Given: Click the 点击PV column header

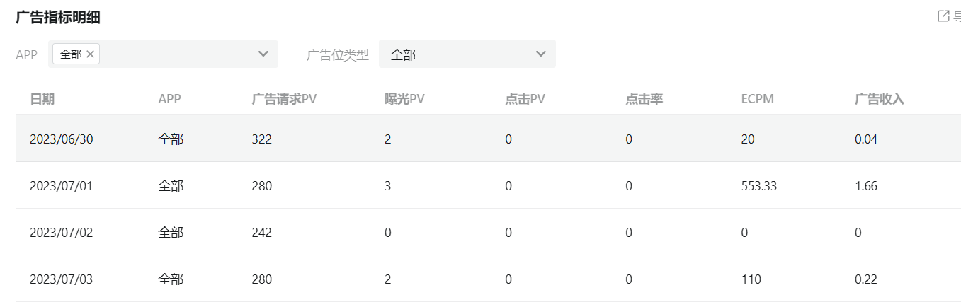Looking at the screenshot, I should (x=525, y=99).
